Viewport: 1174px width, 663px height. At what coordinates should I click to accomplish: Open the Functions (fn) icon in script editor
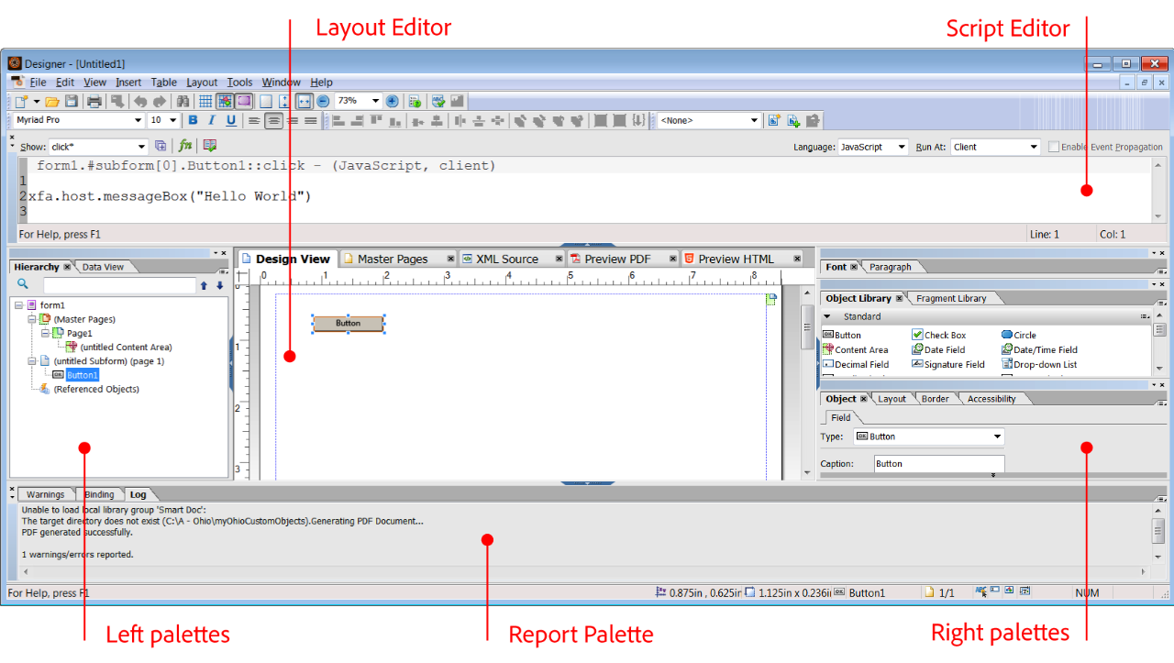click(184, 146)
